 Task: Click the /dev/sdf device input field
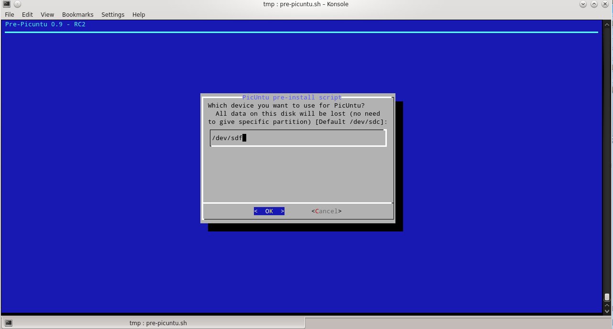point(298,138)
